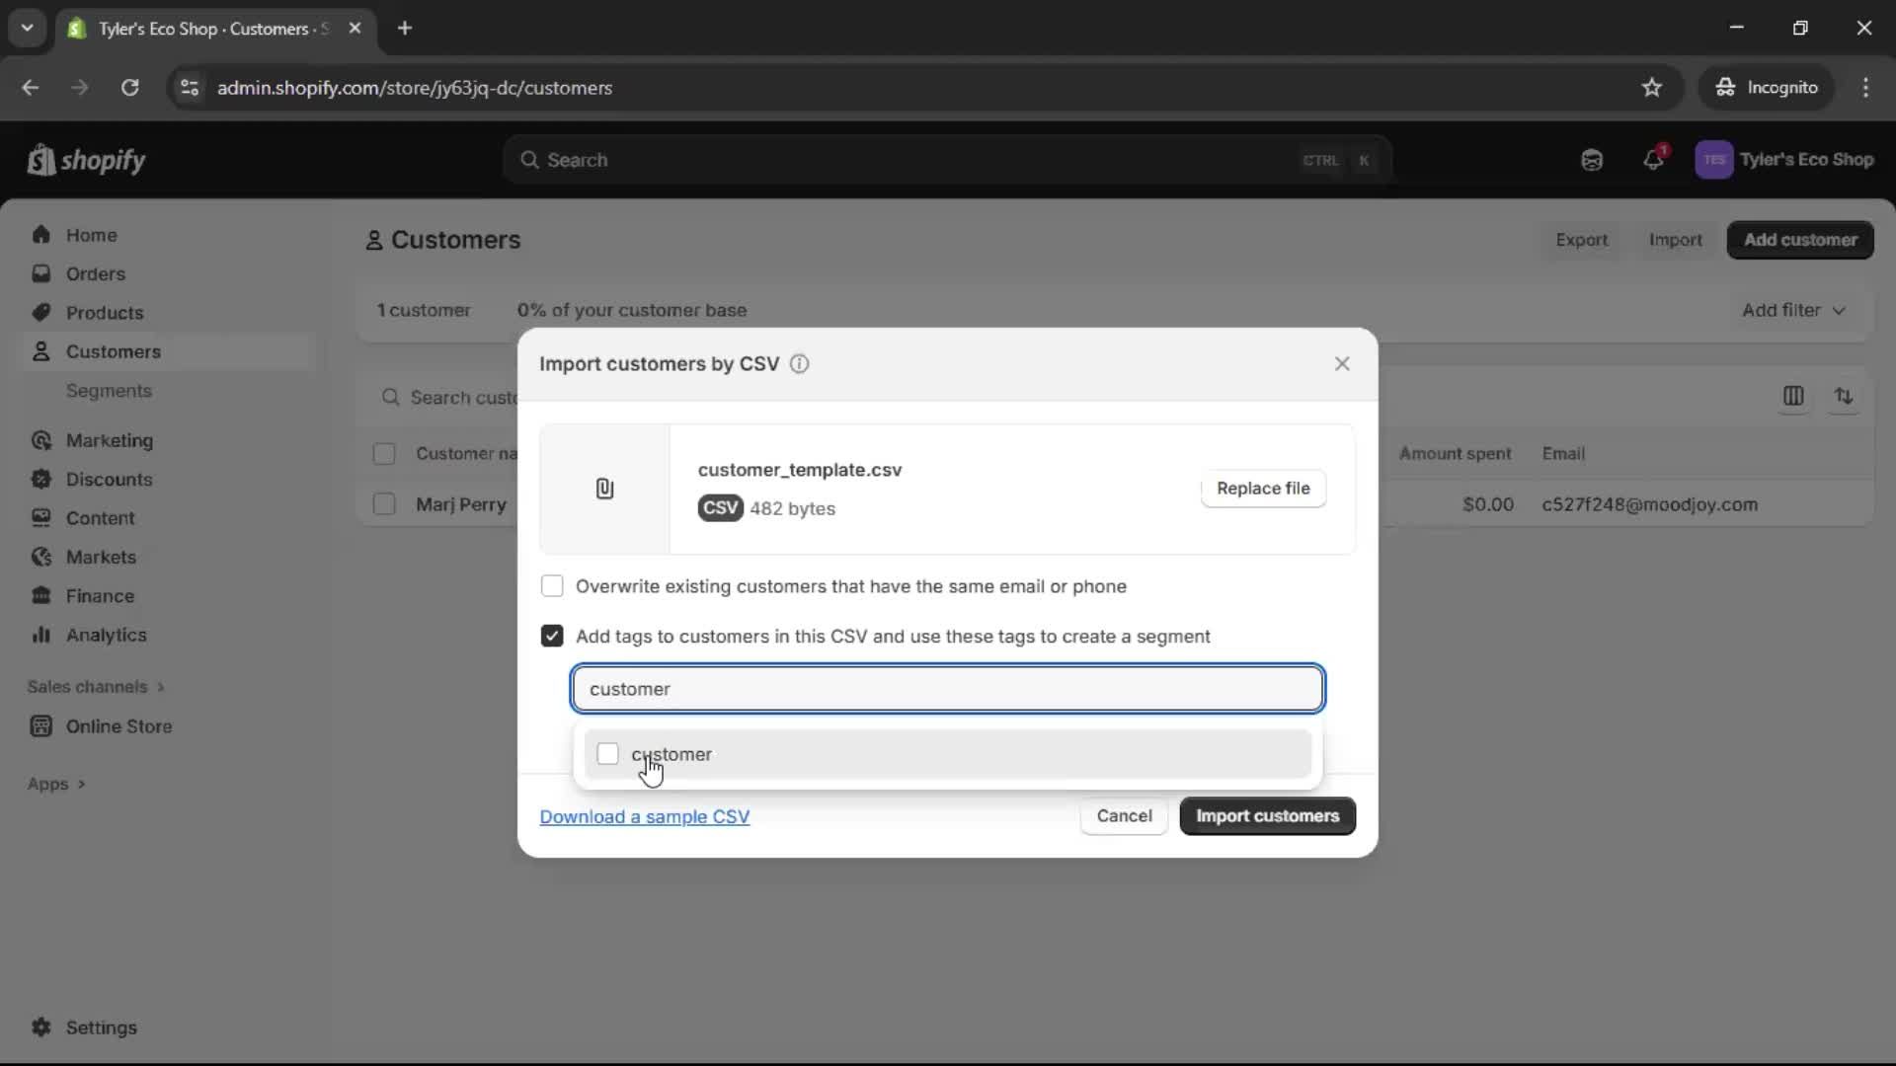
Task: Go to Orders in the sidebar
Action: (96, 273)
